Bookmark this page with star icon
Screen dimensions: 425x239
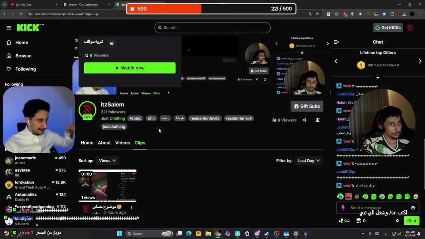tap(317, 14)
